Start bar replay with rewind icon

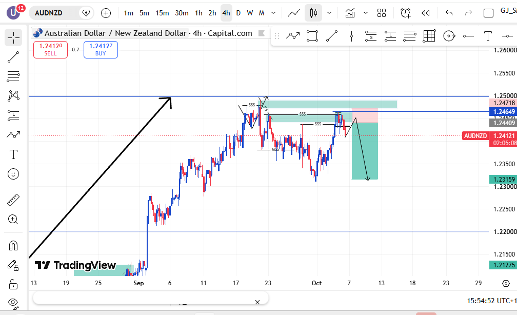(x=425, y=13)
